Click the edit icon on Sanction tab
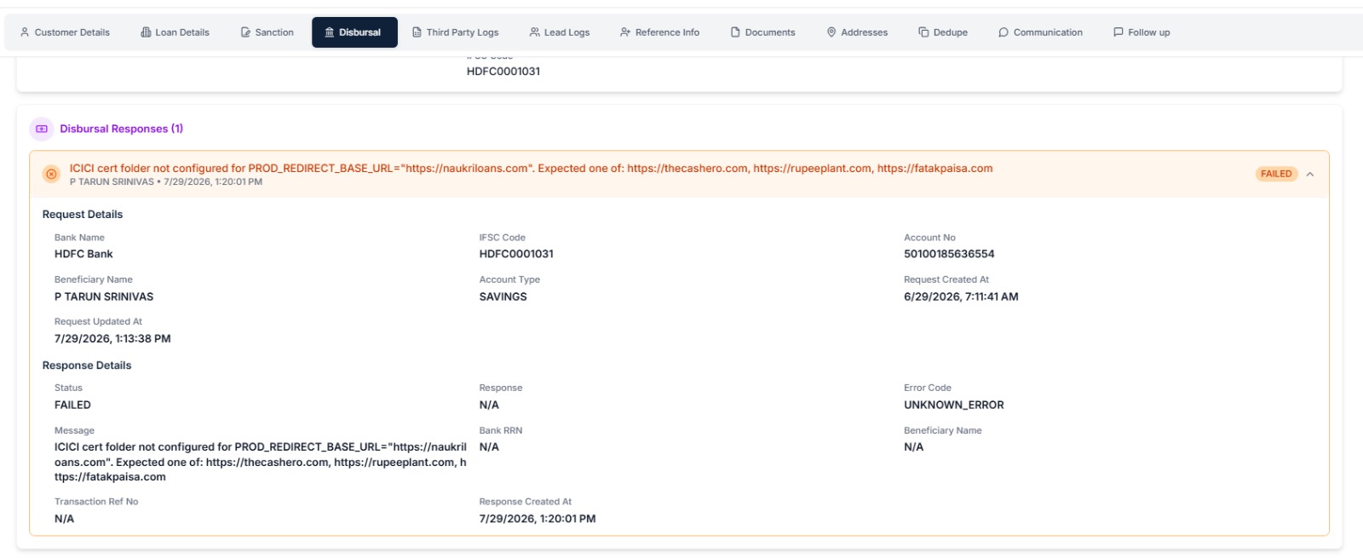The height and width of the screenshot is (558, 1363). tap(245, 32)
